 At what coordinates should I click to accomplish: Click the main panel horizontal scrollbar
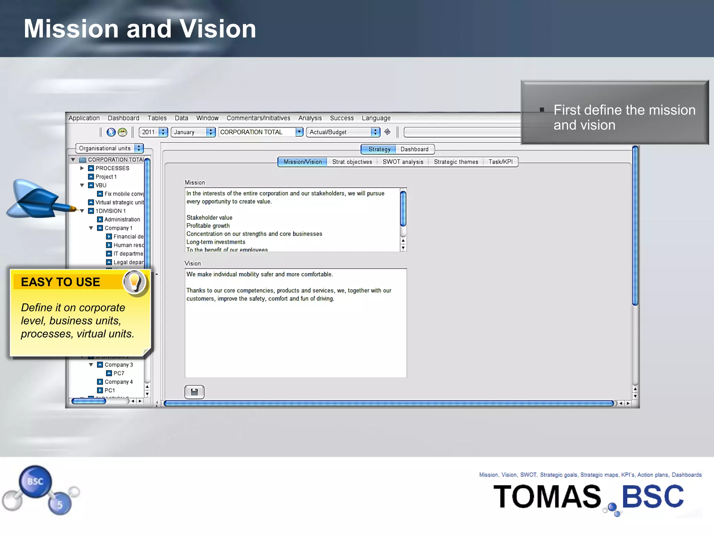click(x=389, y=403)
